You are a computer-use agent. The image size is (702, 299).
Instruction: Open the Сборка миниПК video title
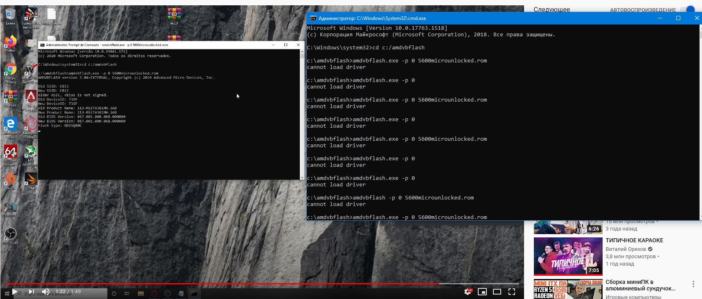[x=641, y=285]
